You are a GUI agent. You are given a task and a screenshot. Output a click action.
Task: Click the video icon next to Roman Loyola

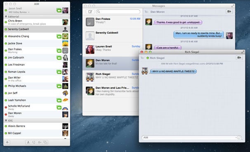(59, 72)
